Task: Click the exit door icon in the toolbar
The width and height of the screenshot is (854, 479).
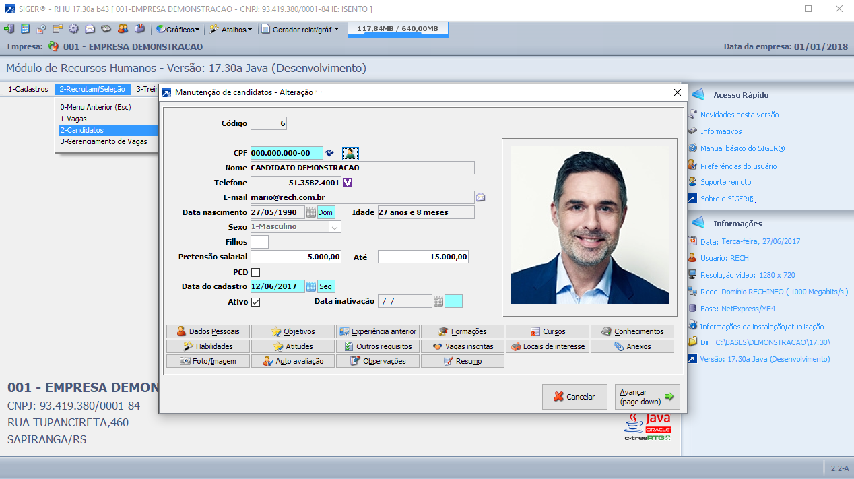Action: (9, 29)
